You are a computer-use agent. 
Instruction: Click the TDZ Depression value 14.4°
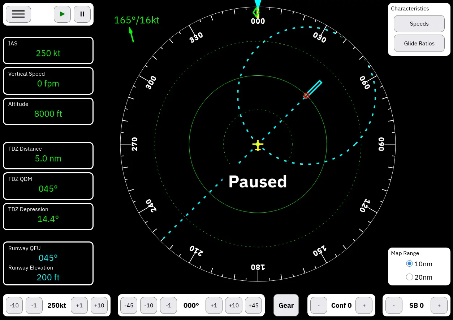[x=48, y=219]
